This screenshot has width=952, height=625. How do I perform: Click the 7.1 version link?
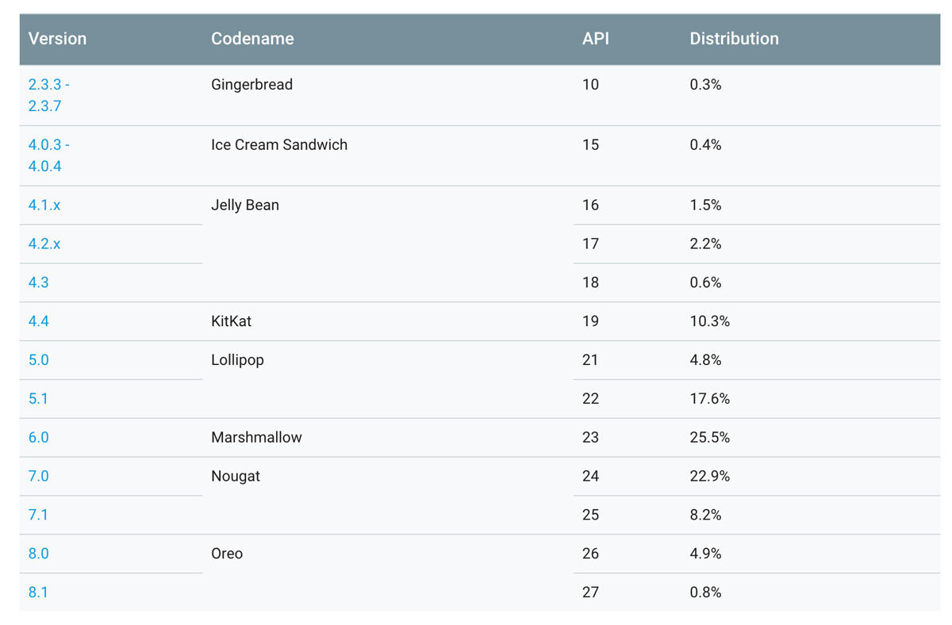click(38, 515)
